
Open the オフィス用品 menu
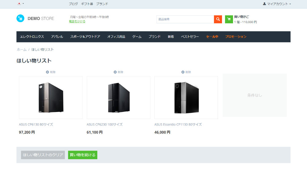tap(116, 36)
